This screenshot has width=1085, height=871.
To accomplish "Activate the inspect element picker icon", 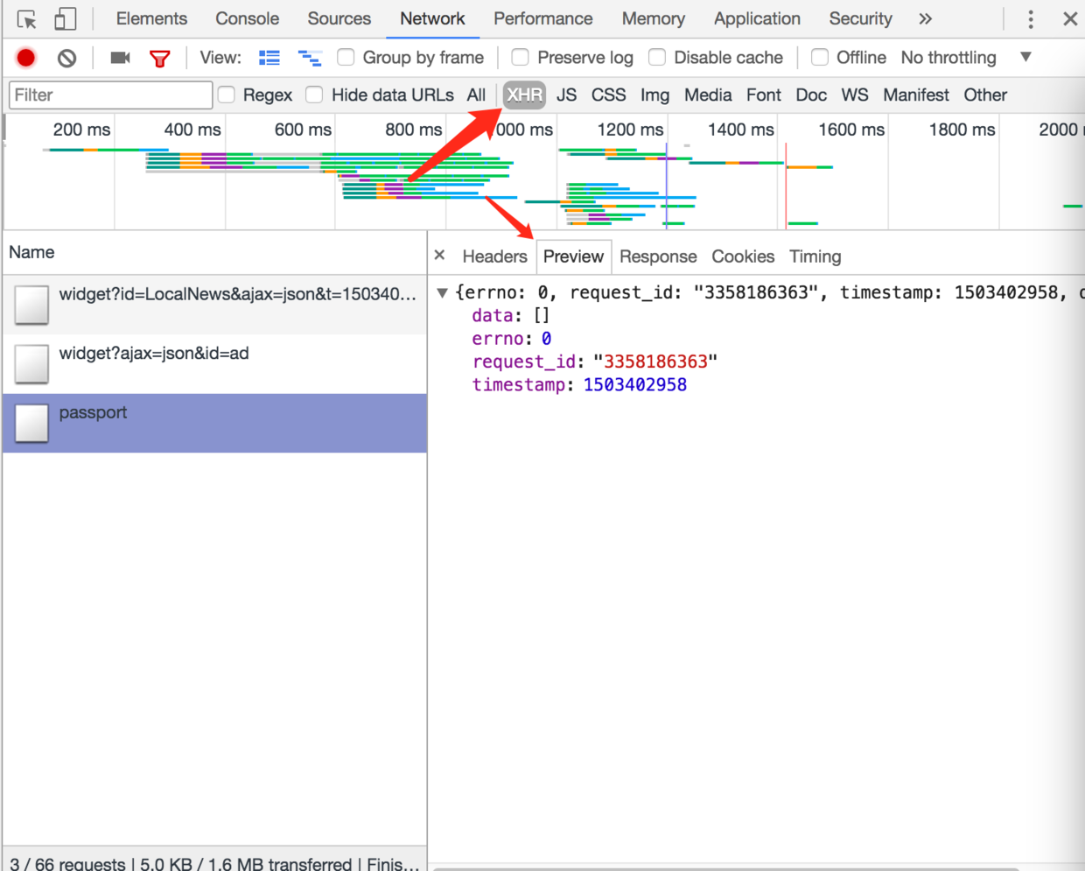I will coord(27,19).
